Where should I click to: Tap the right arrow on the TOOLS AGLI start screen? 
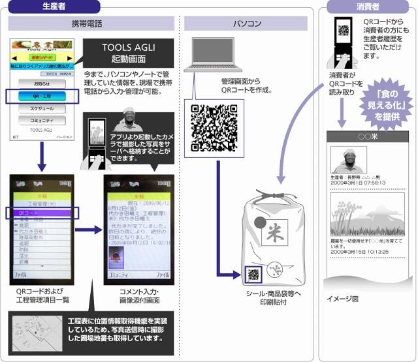click(x=70, y=58)
